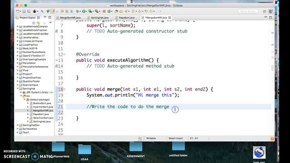Expand the SortingHatDev project
This screenshot has height=163, width=290.
click(x=18, y=125)
